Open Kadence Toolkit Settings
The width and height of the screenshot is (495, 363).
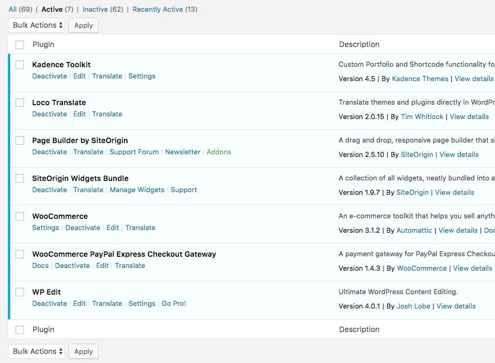coord(142,76)
